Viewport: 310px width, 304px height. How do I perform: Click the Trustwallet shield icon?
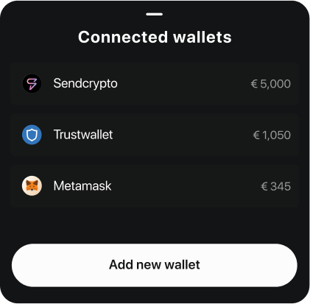32,135
